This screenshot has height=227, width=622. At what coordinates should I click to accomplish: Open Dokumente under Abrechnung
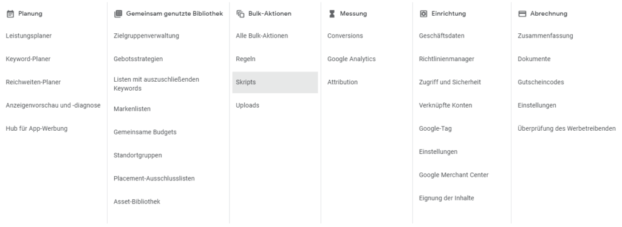pos(534,59)
